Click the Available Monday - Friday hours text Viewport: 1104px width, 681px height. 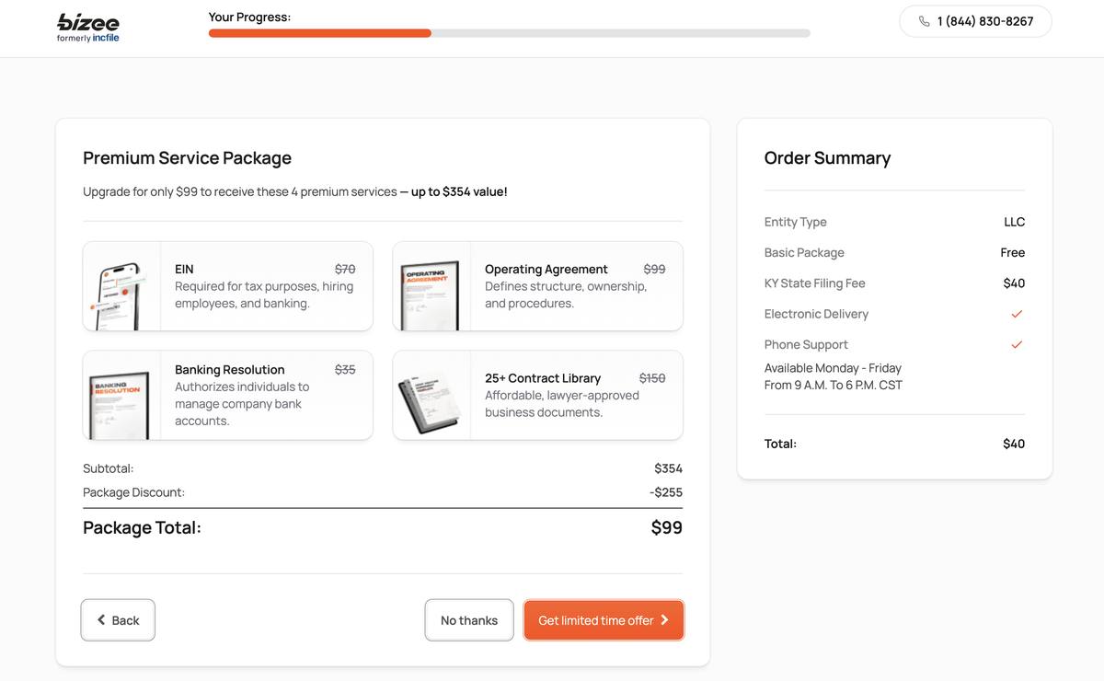833,376
